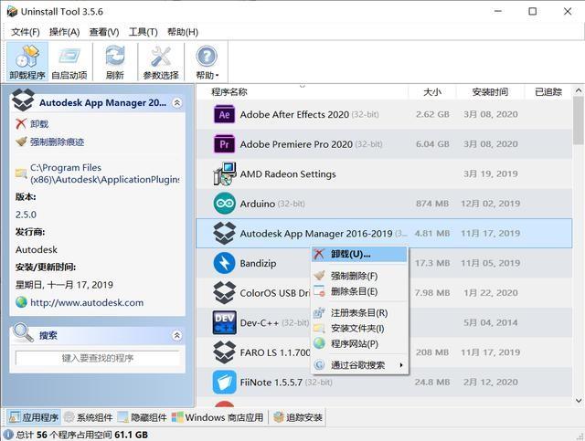This screenshot has width=585, height=441.
Task: Focus the 键入要查找的程序 search field
Action: click(98, 358)
